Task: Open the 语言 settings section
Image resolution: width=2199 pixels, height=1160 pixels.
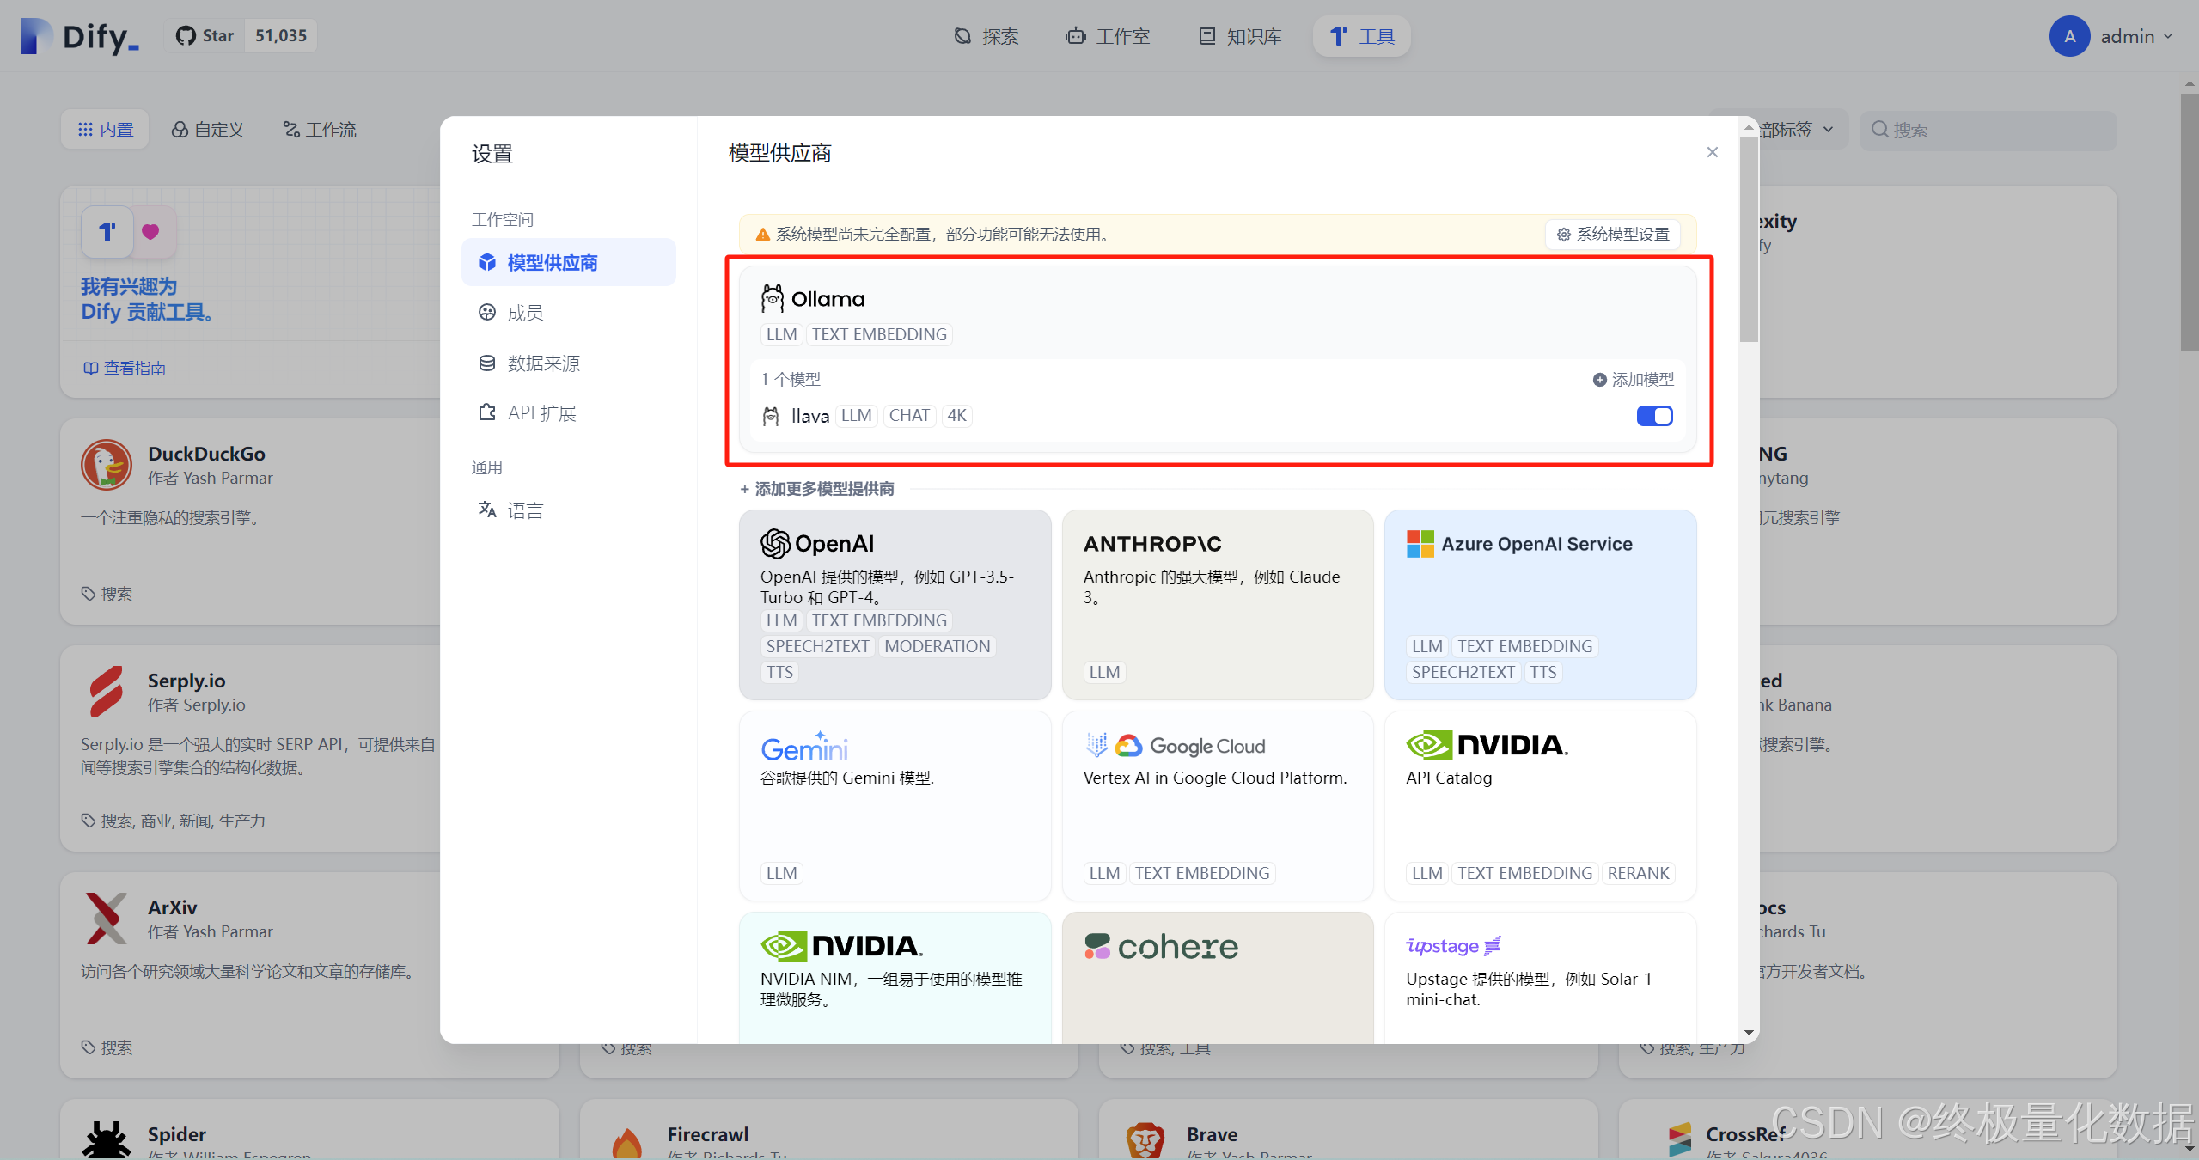Action: pyautogui.click(x=525, y=510)
